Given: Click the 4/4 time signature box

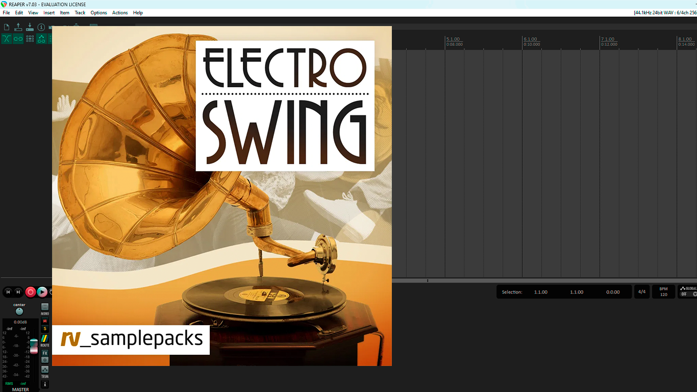Looking at the screenshot, I should [x=642, y=292].
